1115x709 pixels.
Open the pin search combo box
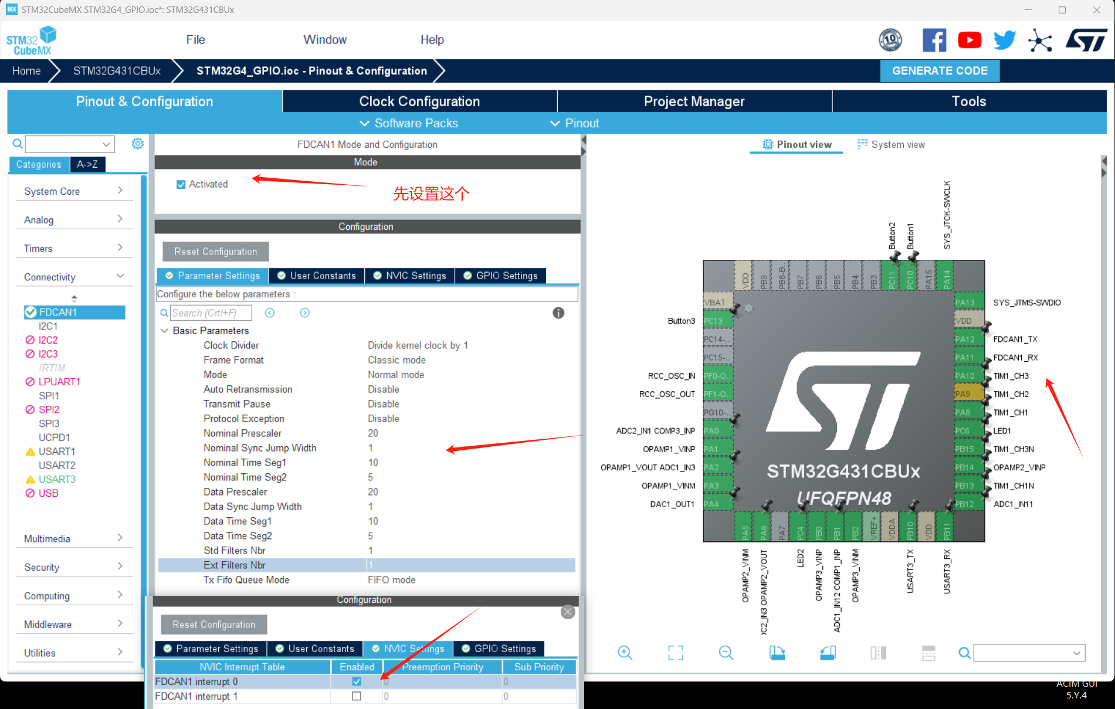pos(1029,653)
